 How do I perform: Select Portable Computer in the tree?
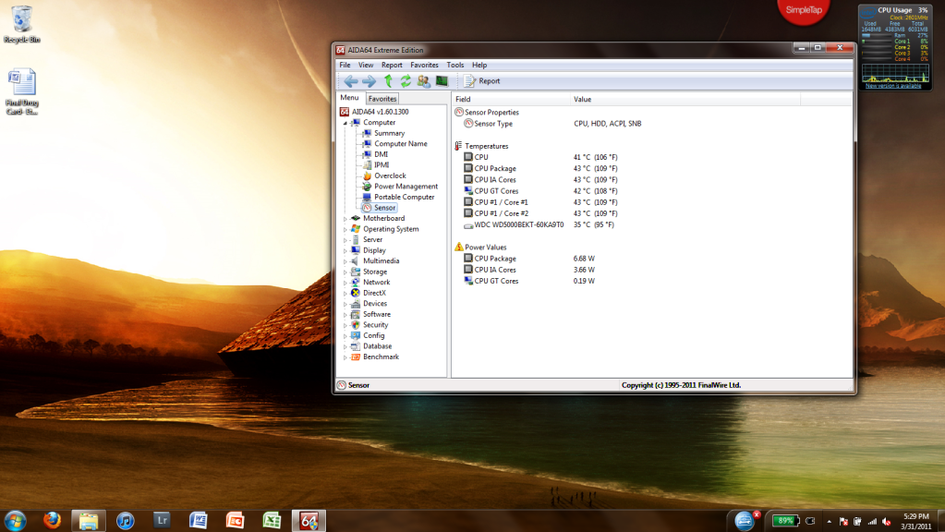pyautogui.click(x=398, y=197)
